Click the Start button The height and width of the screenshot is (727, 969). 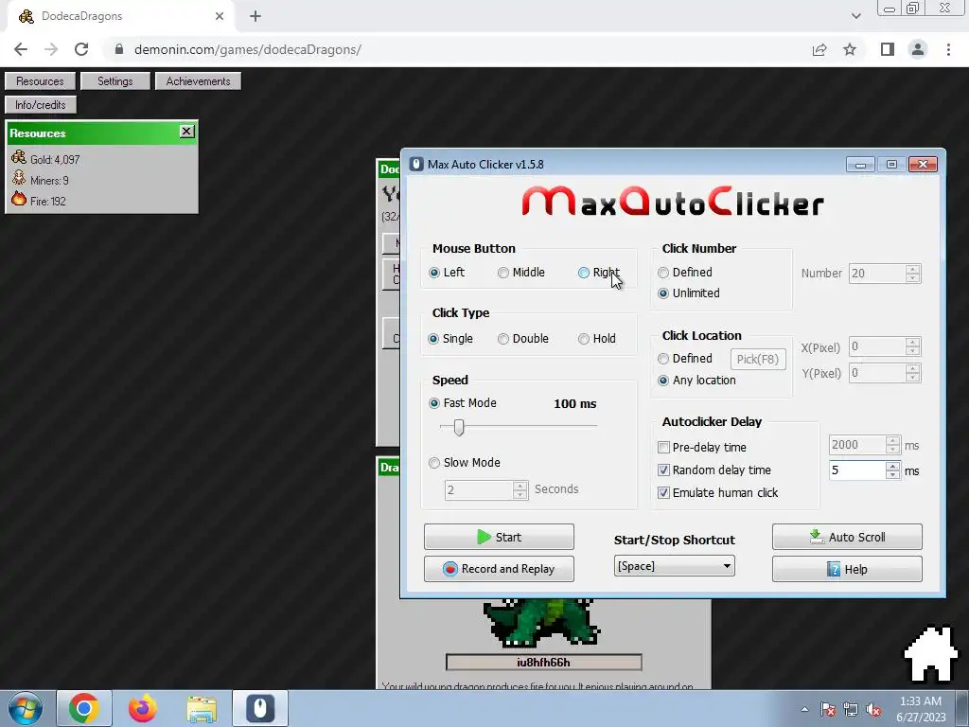tap(499, 538)
